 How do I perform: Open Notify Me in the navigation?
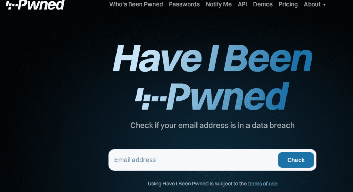219,4
